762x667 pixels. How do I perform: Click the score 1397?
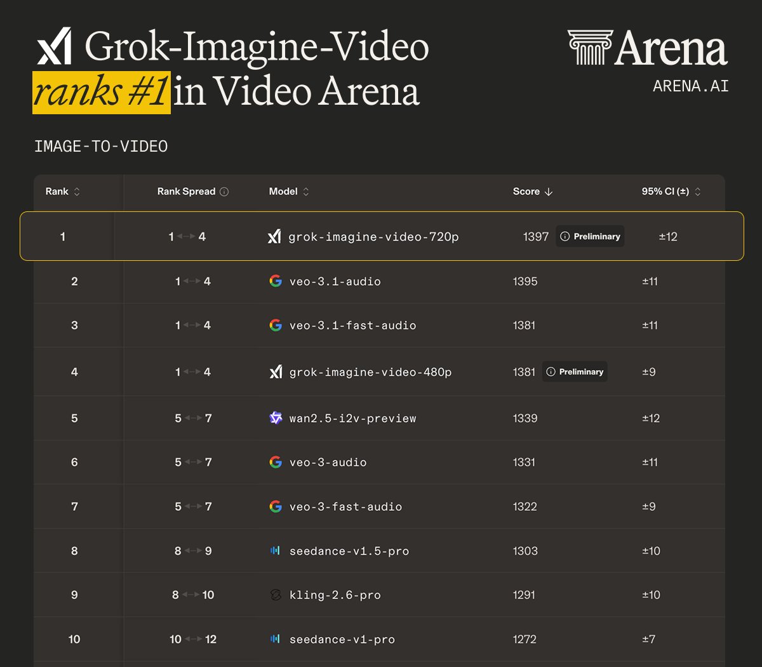point(536,236)
